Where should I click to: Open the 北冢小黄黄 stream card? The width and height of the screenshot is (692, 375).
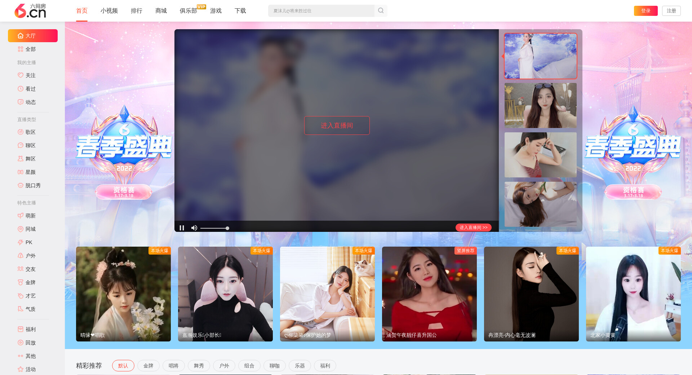[x=633, y=294]
